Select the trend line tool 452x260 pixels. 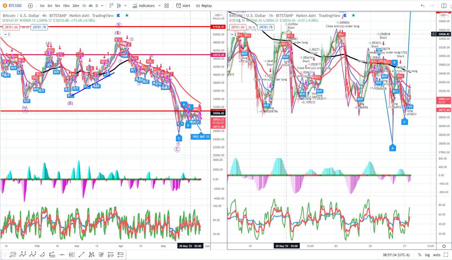coord(82,254)
